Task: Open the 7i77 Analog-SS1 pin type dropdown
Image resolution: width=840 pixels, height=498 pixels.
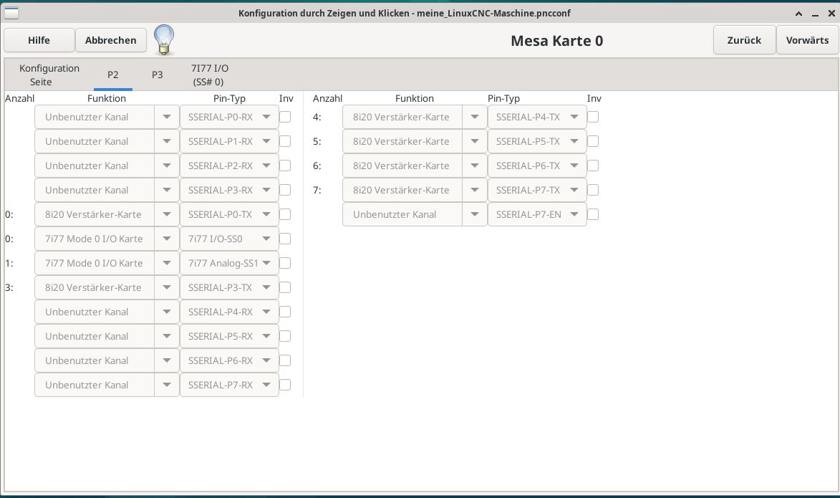Action: (229, 263)
